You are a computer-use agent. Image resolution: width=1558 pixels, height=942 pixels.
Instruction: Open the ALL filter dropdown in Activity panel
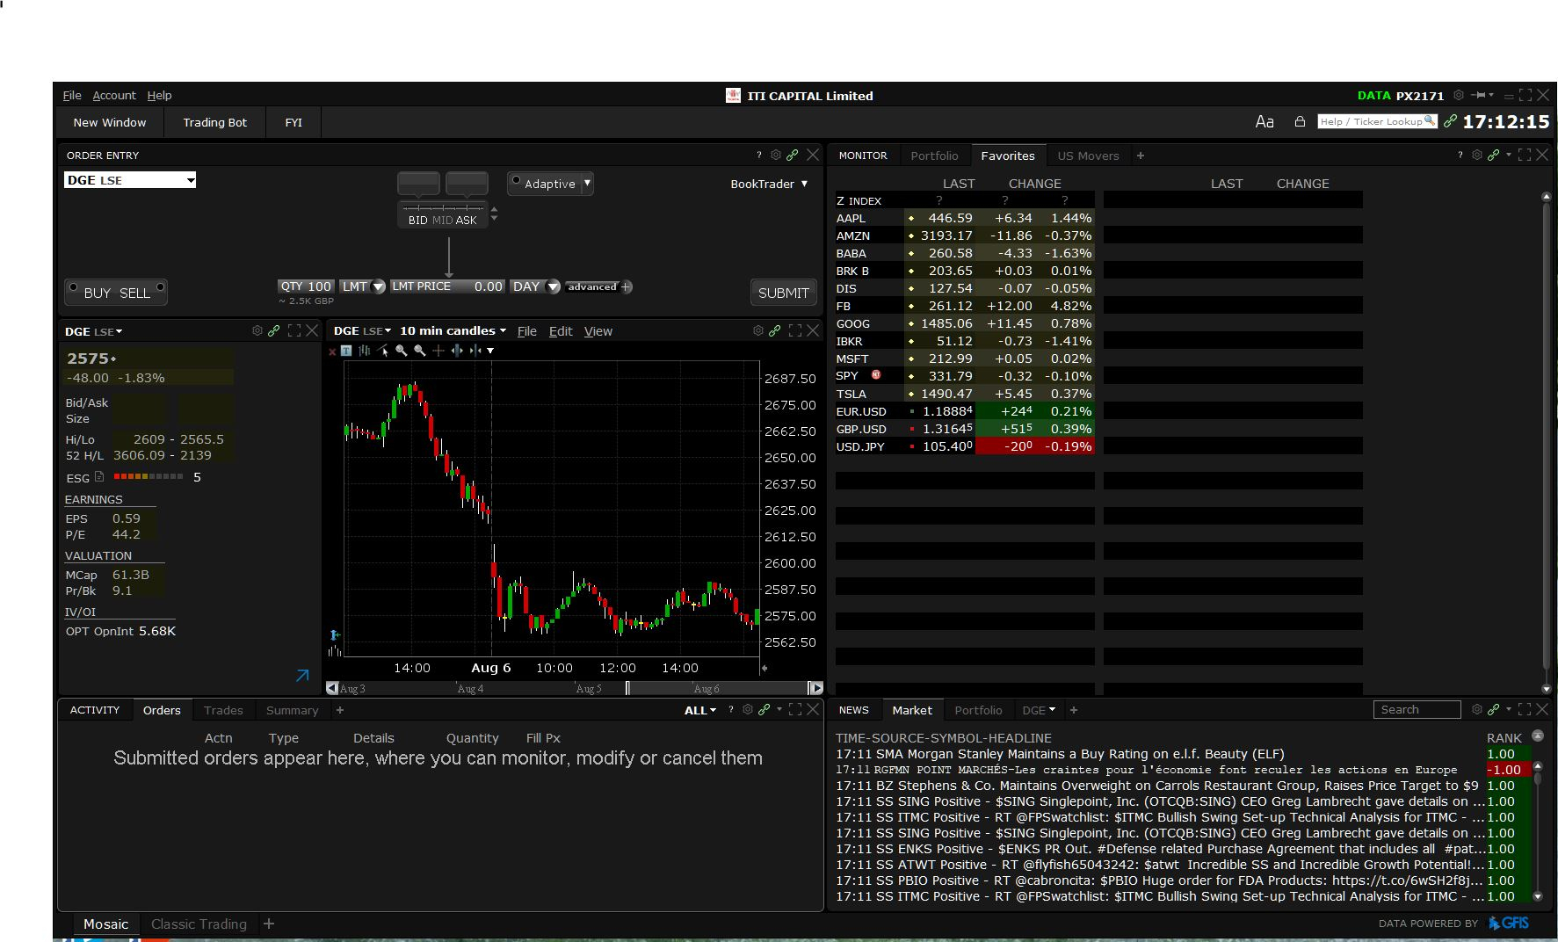coord(700,710)
